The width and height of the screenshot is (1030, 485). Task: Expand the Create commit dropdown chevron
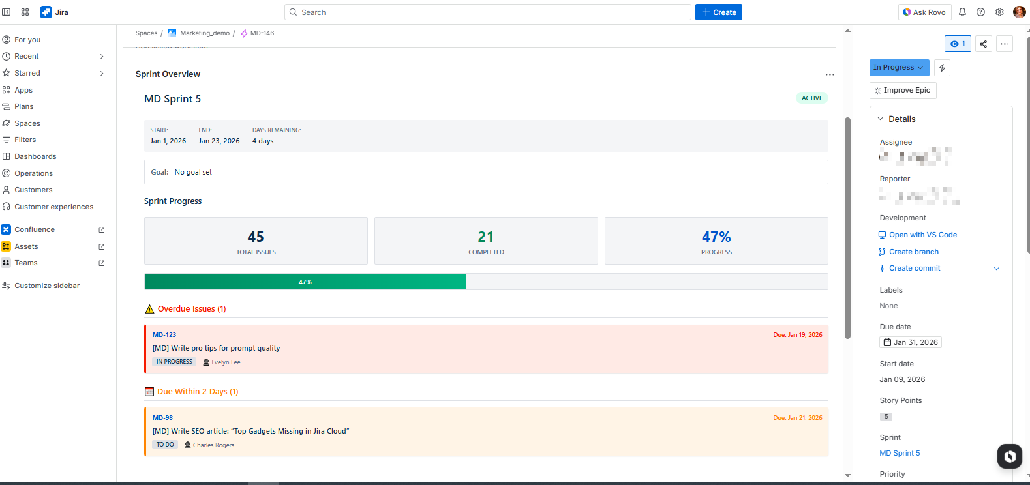point(997,269)
